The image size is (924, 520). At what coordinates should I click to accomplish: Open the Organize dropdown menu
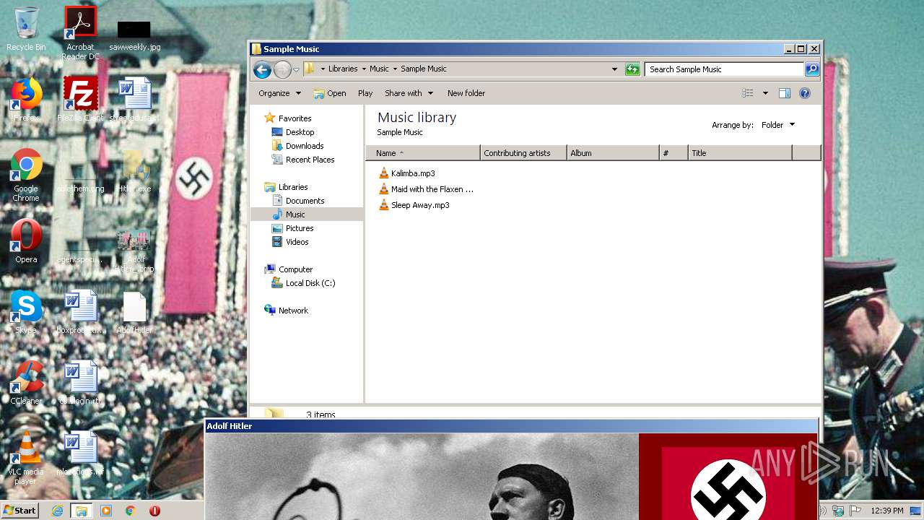279,93
